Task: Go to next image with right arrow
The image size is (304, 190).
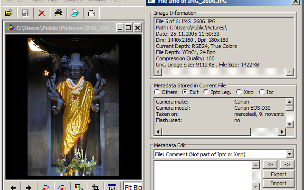Action: pyautogui.click(x=28, y=187)
